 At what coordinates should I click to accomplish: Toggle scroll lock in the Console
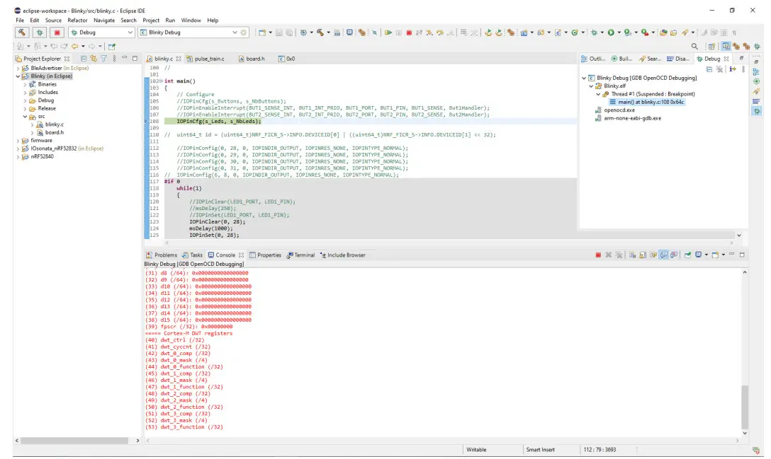[x=643, y=255]
